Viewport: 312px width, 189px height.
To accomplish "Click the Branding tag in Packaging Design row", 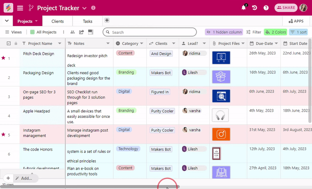I will coord(126,72).
